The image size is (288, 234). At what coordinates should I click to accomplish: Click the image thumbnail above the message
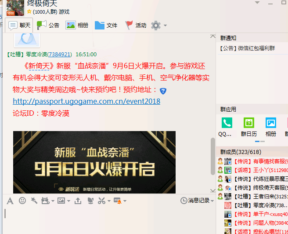point(27,40)
